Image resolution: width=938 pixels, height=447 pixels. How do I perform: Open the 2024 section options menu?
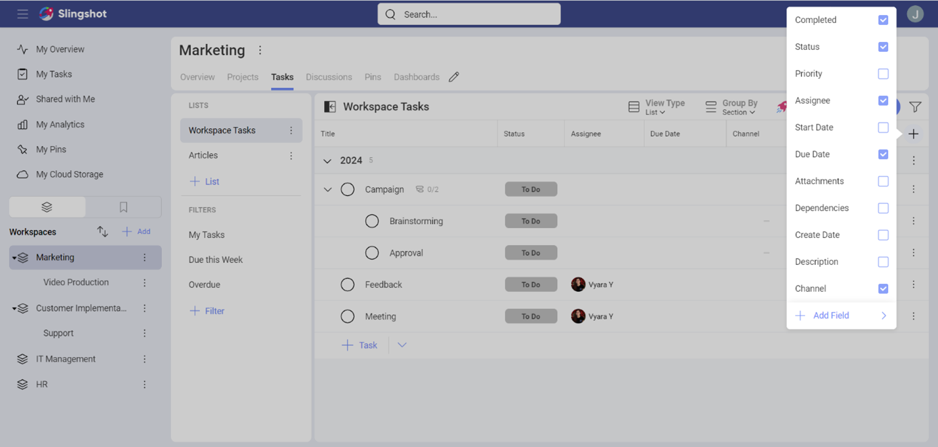914,161
